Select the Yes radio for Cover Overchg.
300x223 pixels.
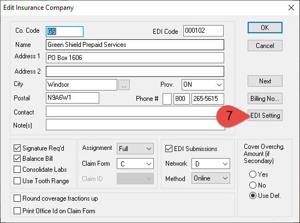pos(253,174)
